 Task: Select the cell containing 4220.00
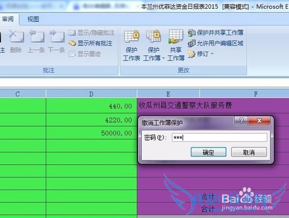click(91, 120)
